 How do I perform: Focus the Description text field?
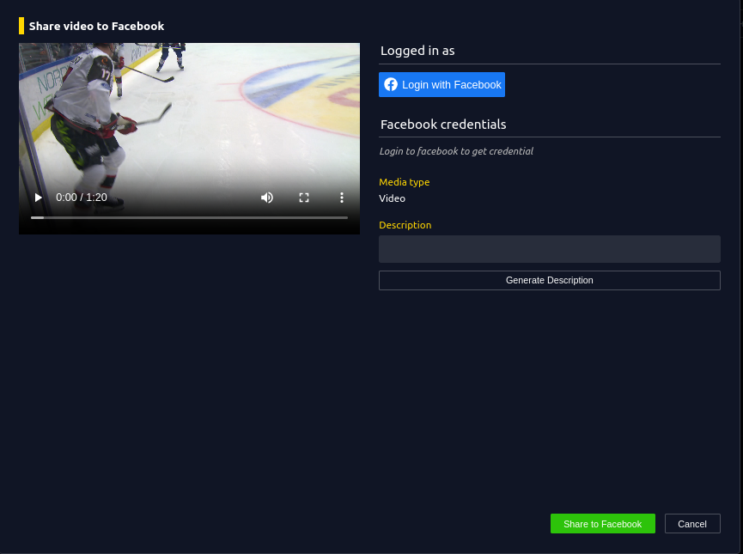point(549,249)
